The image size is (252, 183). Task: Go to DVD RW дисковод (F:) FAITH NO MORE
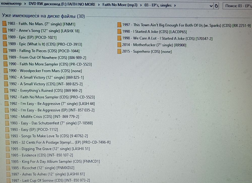[x=62, y=4]
